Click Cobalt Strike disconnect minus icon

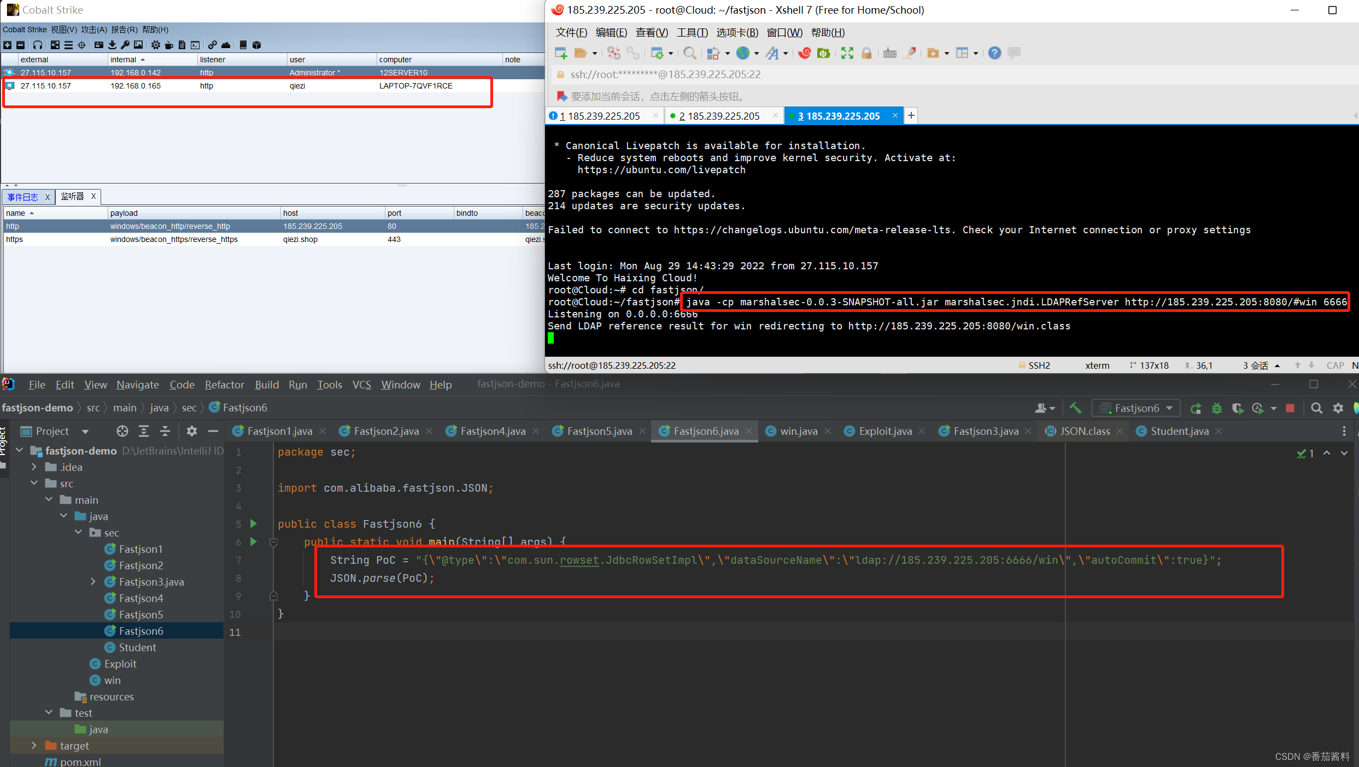point(21,45)
